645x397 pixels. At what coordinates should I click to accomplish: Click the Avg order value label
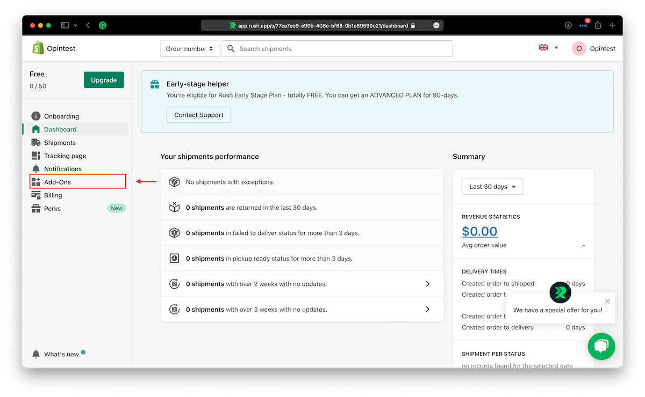pos(484,245)
